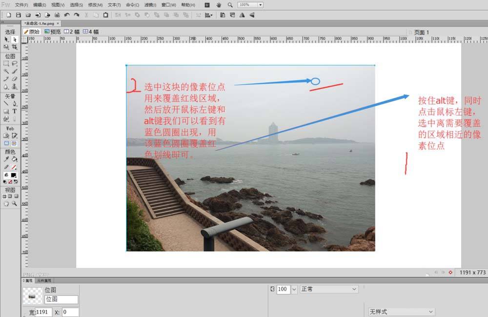
Task: Select the Pointer tool in the toolbox
Action: (x=6, y=39)
